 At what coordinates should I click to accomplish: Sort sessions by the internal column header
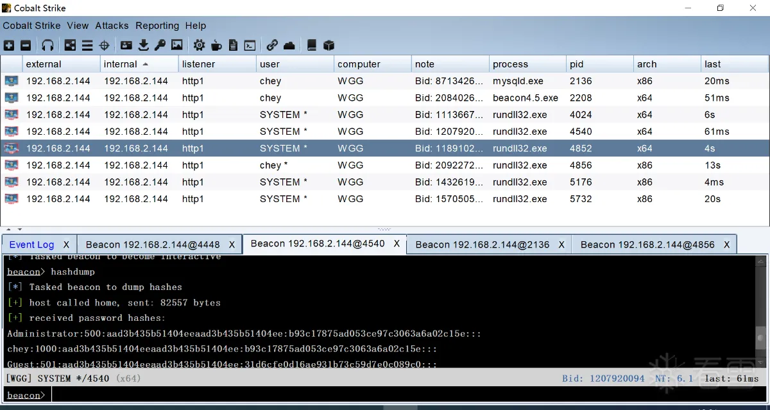coord(139,64)
